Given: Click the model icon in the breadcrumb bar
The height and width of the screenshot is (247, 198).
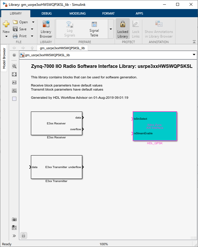Looking at the screenshot, I should point(22,55).
